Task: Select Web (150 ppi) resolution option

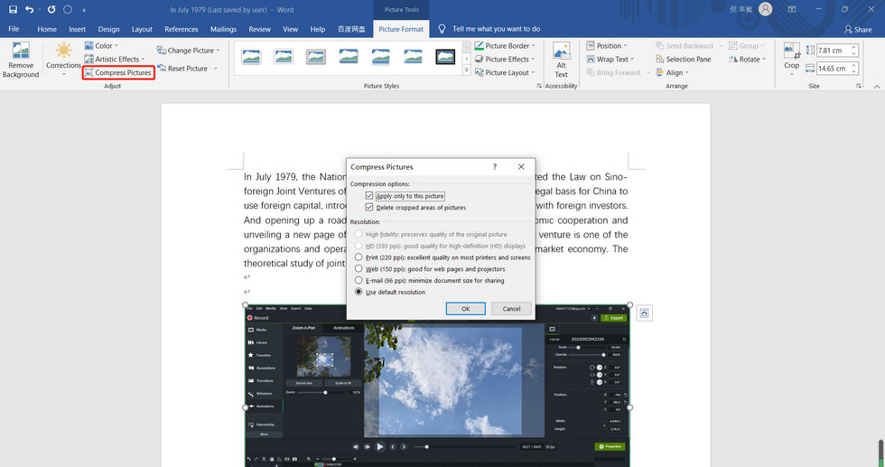Action: point(359,269)
